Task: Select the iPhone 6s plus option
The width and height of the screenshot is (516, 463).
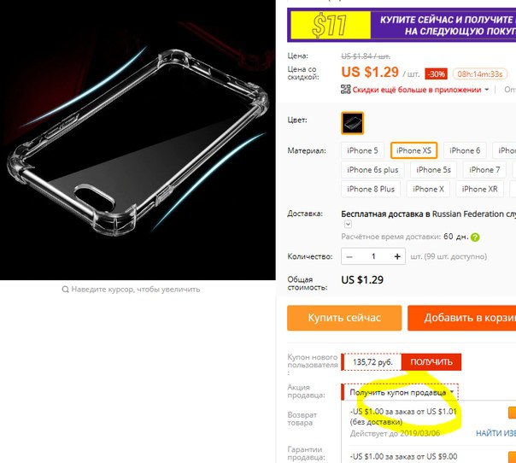Action: [x=372, y=170]
